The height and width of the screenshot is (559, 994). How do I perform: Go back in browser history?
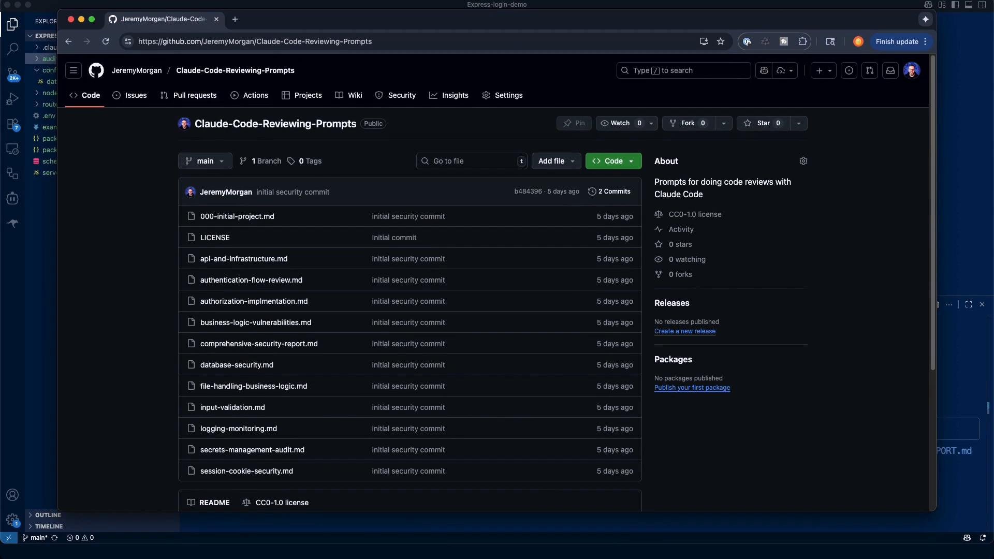[68, 41]
